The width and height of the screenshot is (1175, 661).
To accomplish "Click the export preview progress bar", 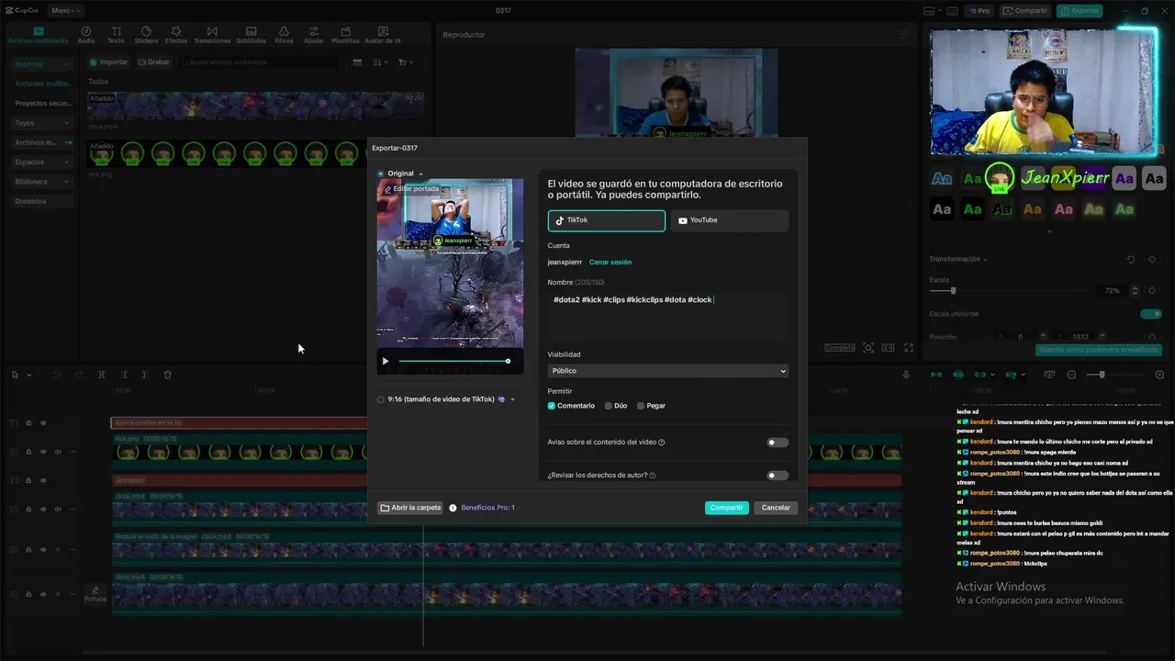I will click(453, 361).
